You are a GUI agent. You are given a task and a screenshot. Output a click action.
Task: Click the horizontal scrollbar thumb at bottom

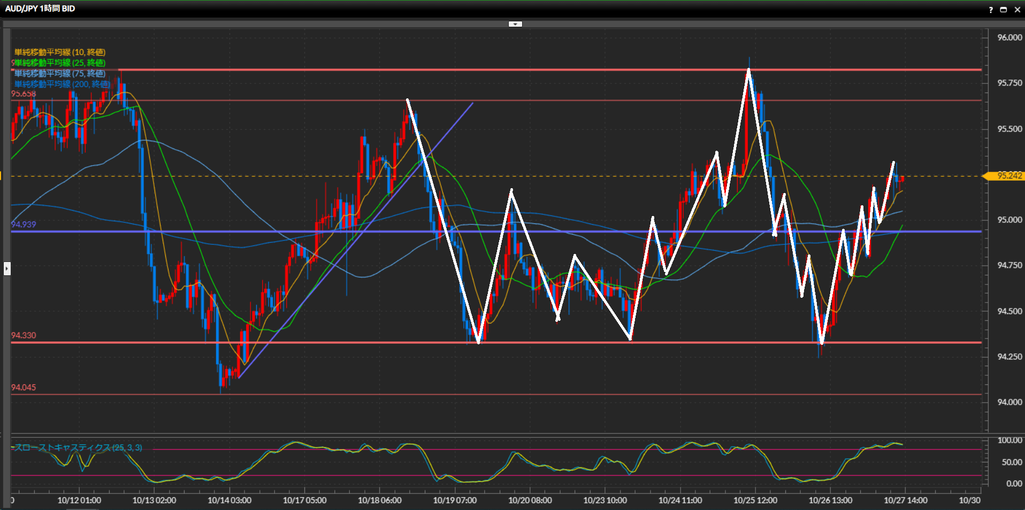(x=81, y=509)
